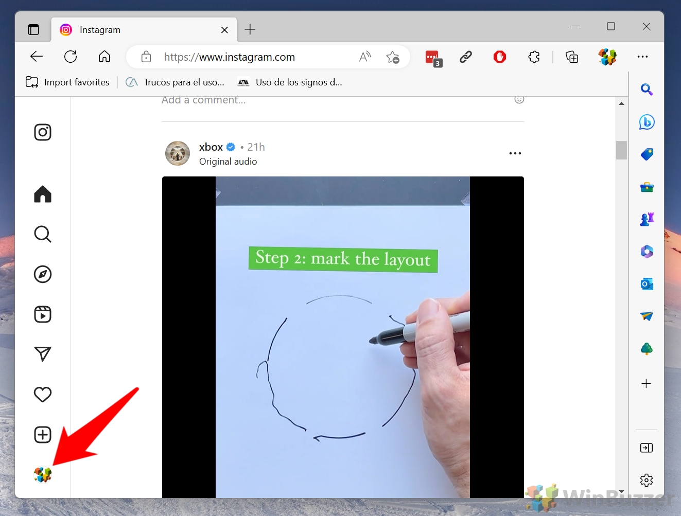Open a new browser tab
Viewport: 681px width, 516px height.
coord(250,29)
